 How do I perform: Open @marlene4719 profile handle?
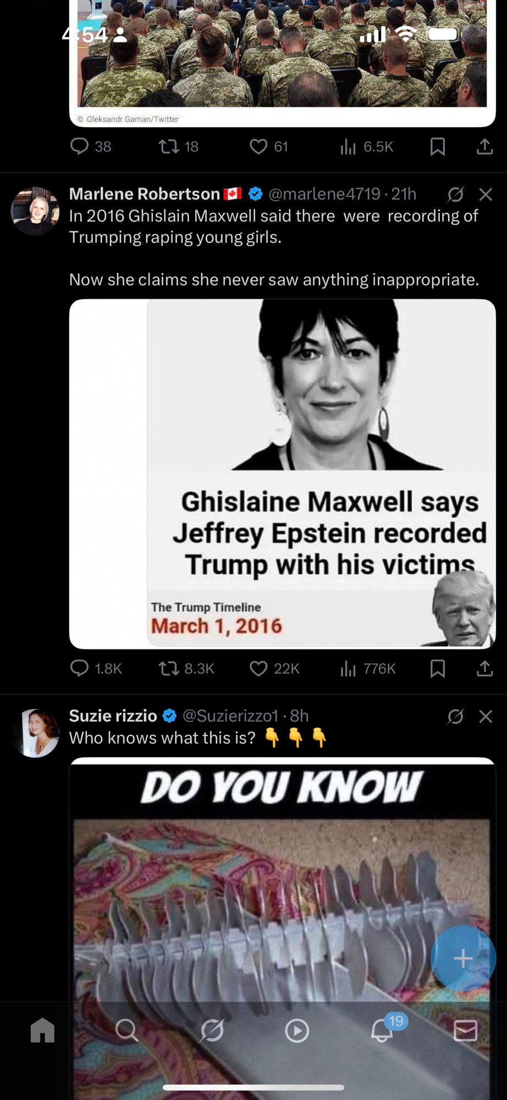tap(324, 194)
